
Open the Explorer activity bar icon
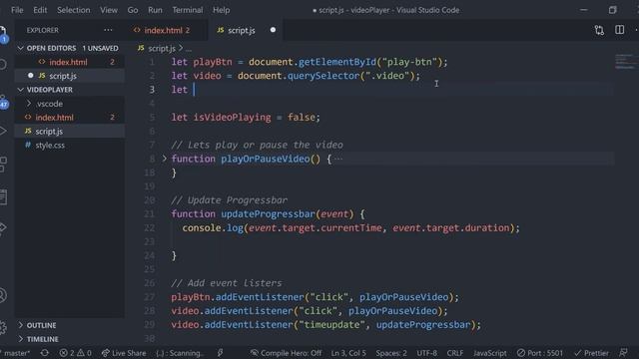(x=3, y=33)
